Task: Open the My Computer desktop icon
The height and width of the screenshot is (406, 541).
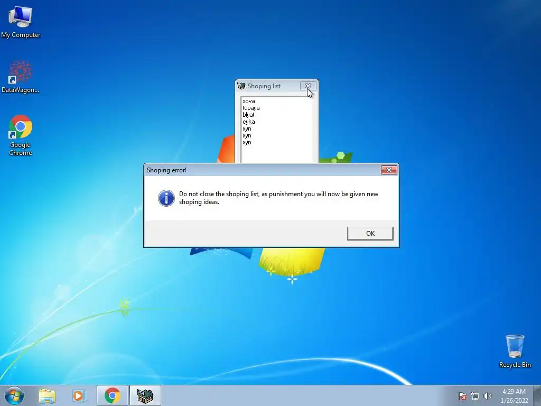Action: coord(21,22)
